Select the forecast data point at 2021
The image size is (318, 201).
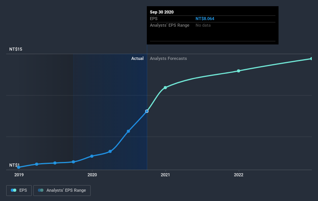click(x=165, y=88)
